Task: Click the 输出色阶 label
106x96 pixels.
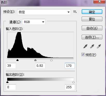Action: click(15, 75)
